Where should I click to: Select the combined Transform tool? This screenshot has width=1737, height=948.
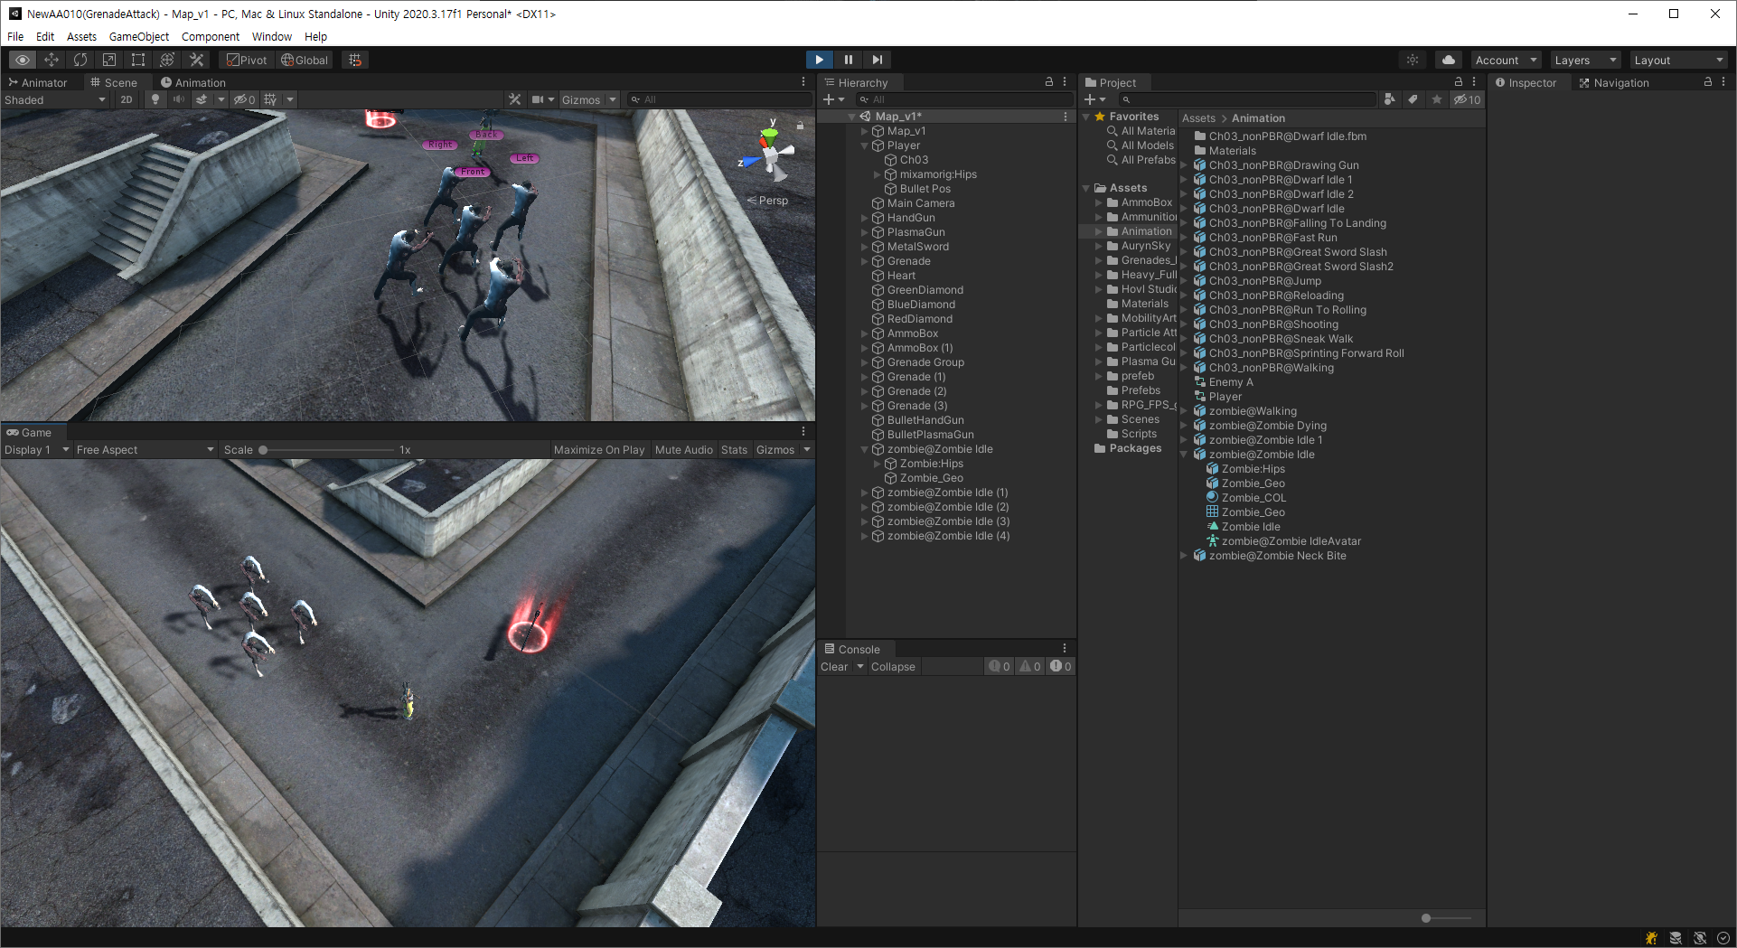point(167,60)
